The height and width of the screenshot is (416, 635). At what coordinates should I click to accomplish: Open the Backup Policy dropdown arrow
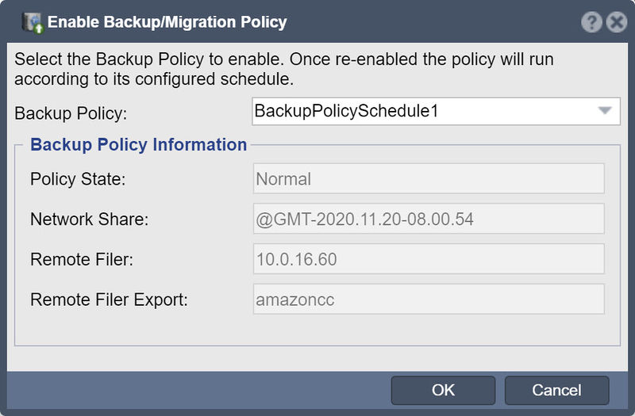(605, 111)
